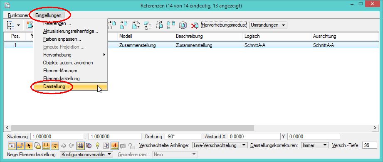Toggle the globe icon in bottom row
383x162 pixels.
89,146
